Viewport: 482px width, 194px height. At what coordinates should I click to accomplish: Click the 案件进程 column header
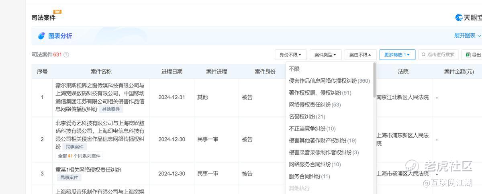[217, 71]
